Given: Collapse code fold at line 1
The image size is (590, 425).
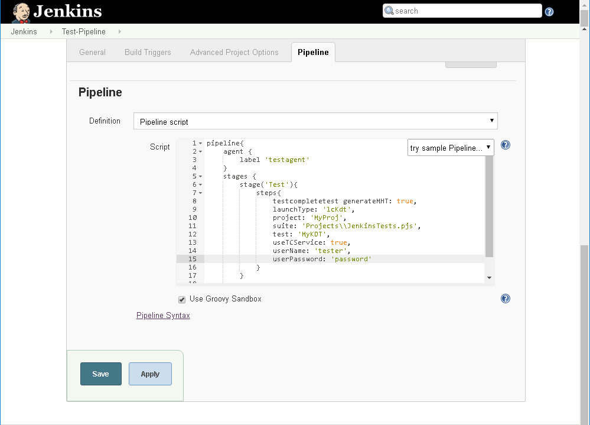Looking at the screenshot, I should point(201,144).
